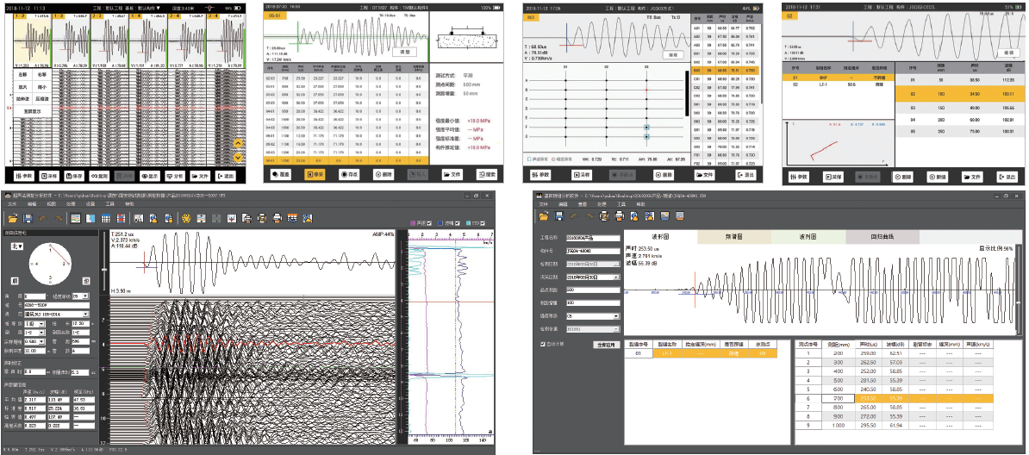Select highlighted row 6 in crack-analysis data table
The height and width of the screenshot is (455, 1029).
point(894,398)
